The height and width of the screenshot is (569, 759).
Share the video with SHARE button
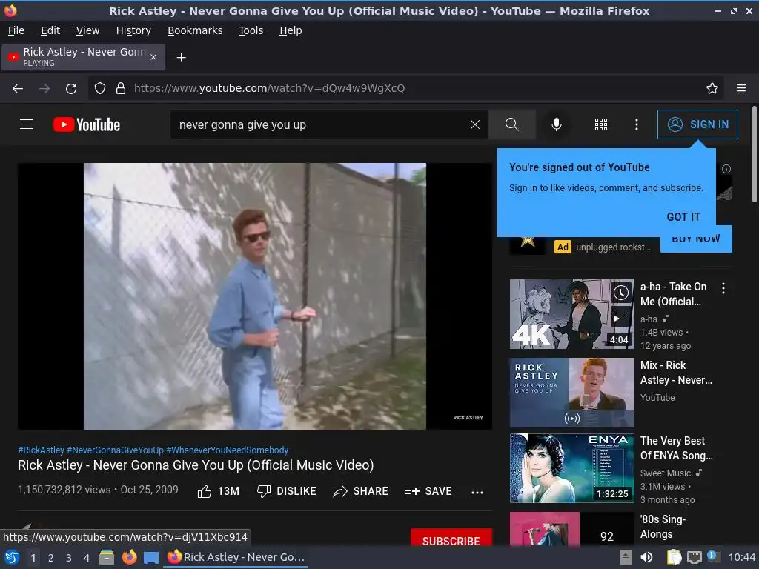(x=361, y=491)
